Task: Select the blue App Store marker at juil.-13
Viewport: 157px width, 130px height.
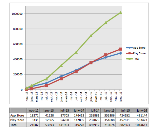Action: (47, 83)
